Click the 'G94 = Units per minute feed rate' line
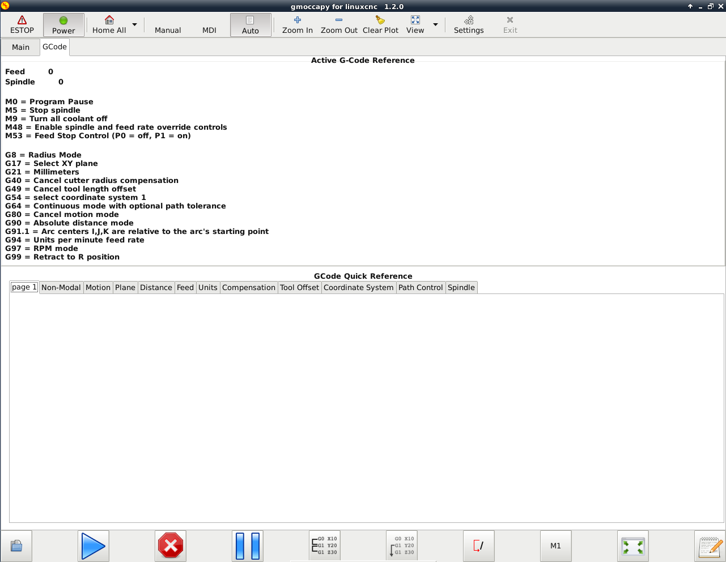This screenshot has width=726, height=562. click(x=75, y=240)
